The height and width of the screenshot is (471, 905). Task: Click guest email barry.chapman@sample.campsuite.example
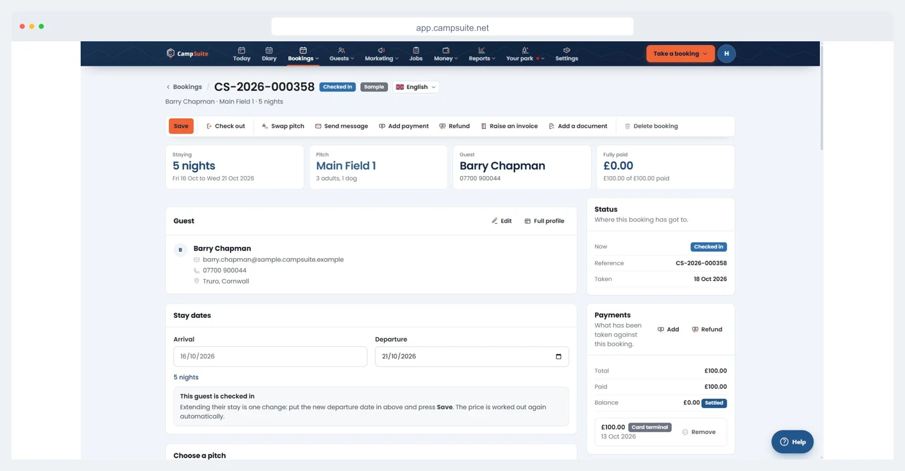(273, 259)
